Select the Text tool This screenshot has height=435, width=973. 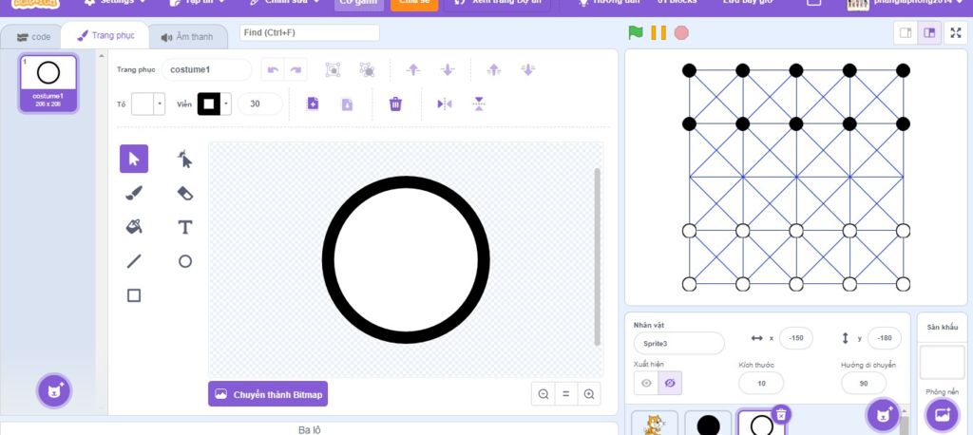pos(185,227)
